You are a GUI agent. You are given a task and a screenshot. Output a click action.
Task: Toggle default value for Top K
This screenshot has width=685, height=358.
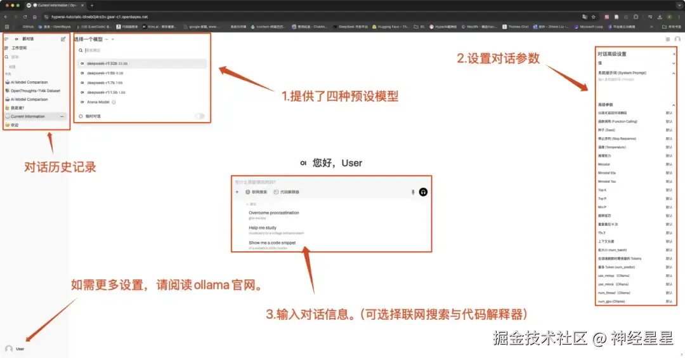[x=669, y=190]
